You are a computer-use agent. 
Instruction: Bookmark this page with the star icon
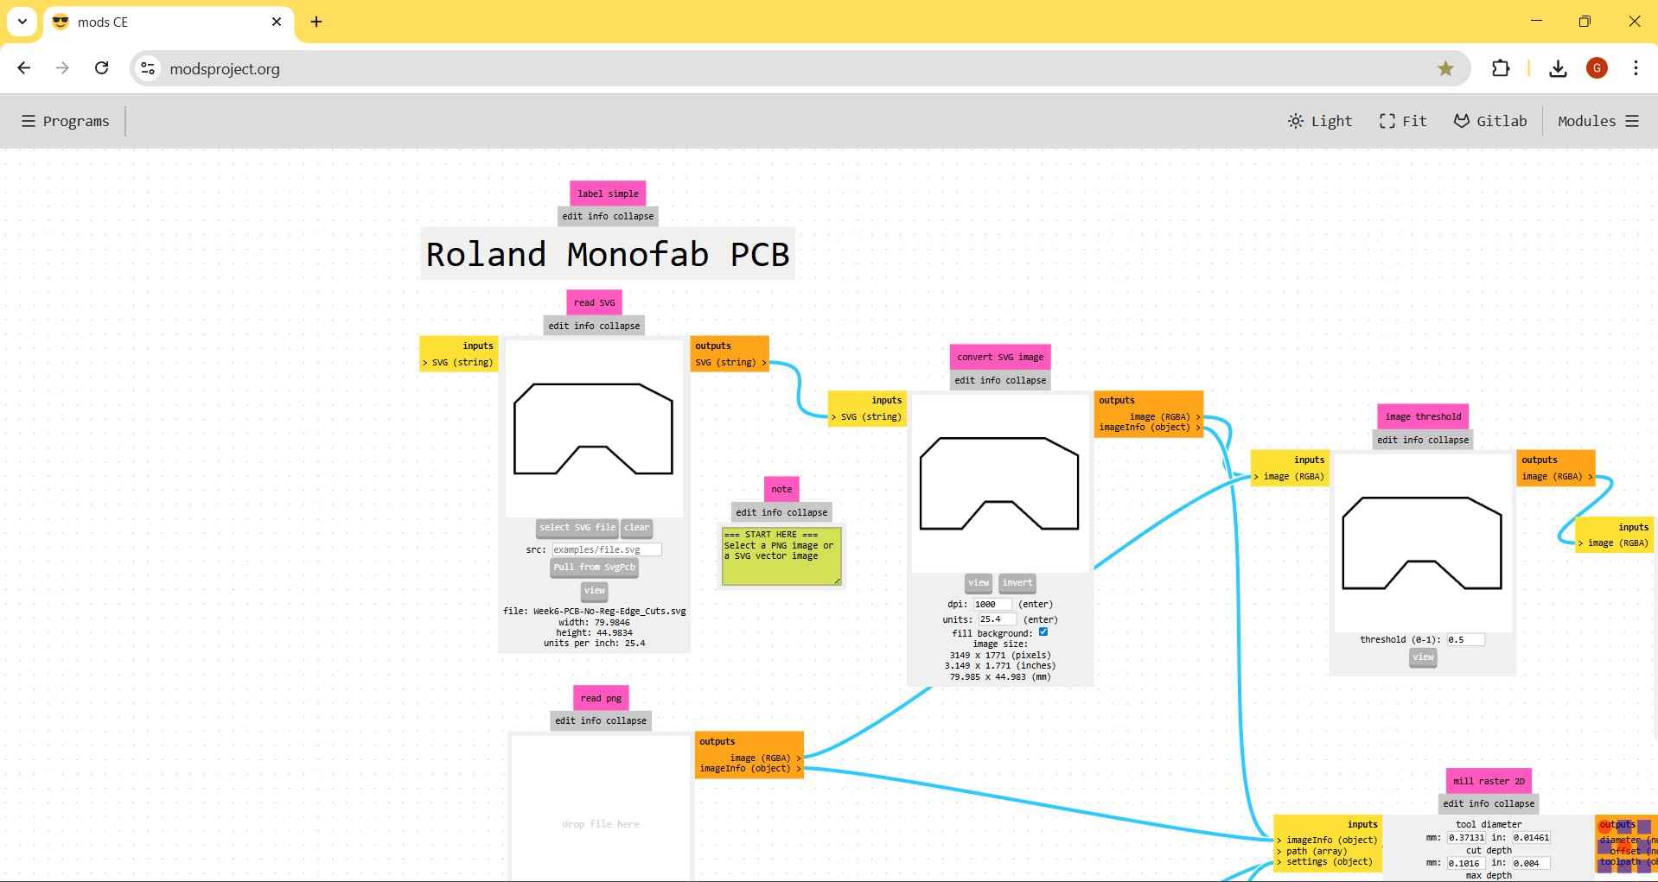[1445, 68]
